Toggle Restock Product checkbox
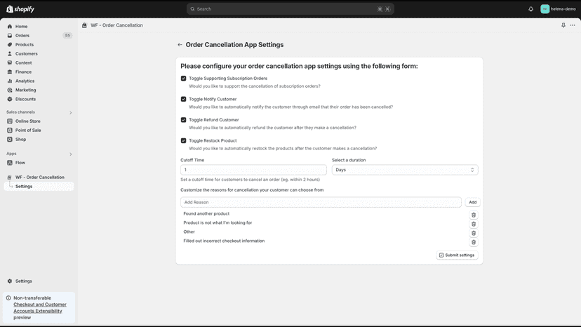 [183, 140]
